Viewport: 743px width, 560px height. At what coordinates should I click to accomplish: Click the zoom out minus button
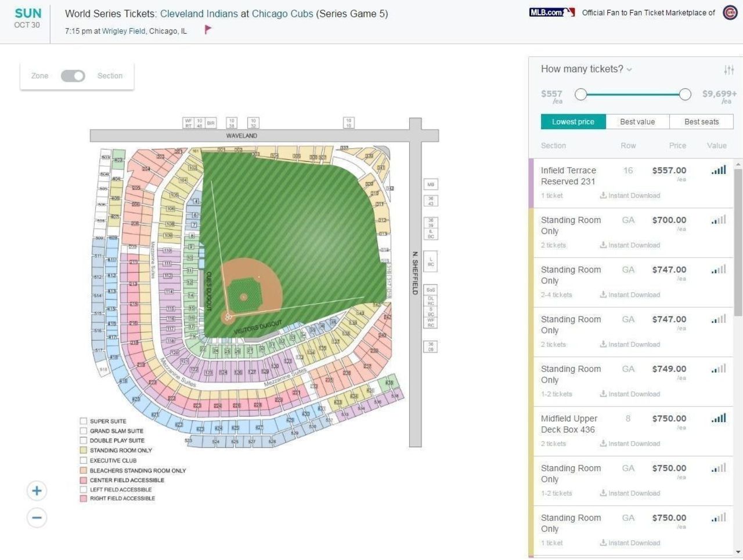tap(37, 518)
